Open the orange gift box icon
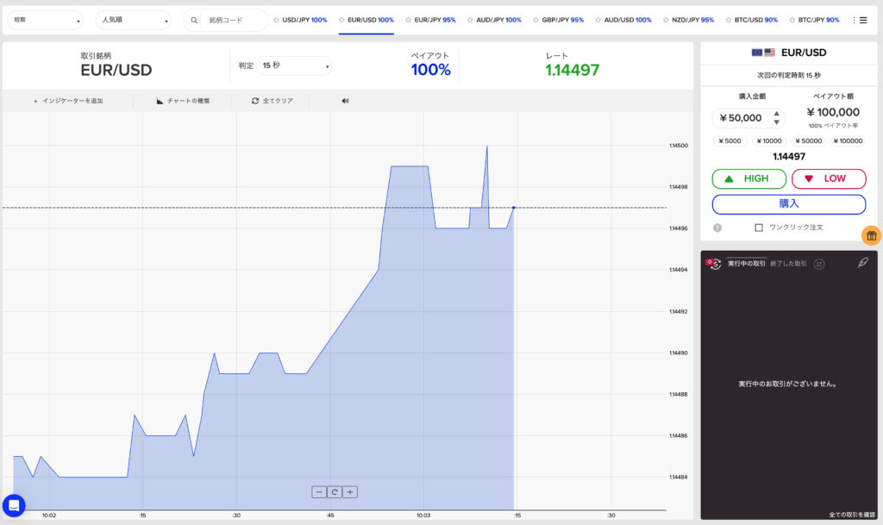Image resolution: width=883 pixels, height=525 pixels. tap(871, 235)
